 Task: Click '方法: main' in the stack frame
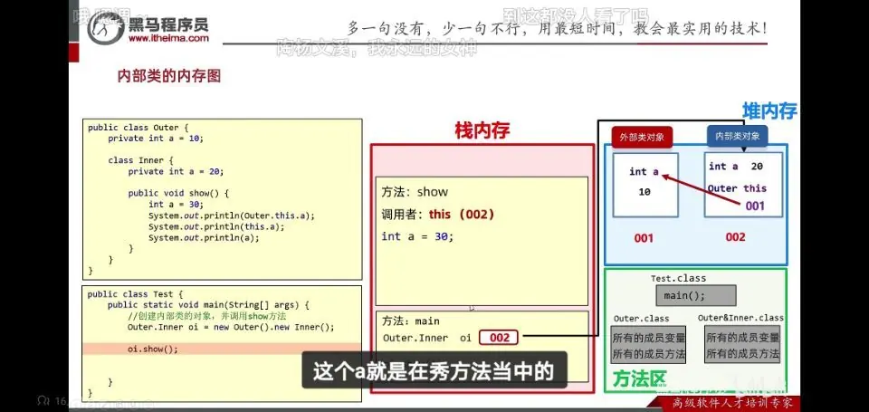click(411, 321)
